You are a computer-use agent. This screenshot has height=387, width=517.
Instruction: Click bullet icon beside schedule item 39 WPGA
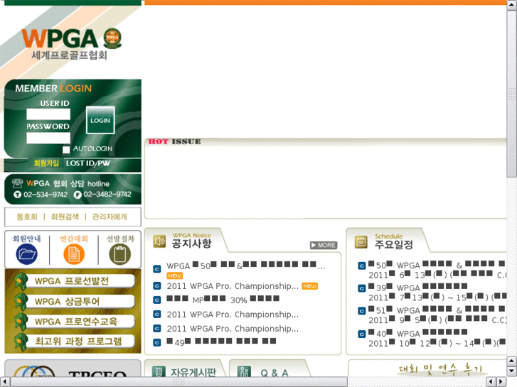(x=362, y=288)
